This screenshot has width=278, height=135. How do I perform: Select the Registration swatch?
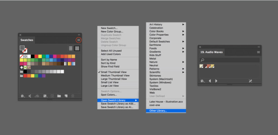25,56
